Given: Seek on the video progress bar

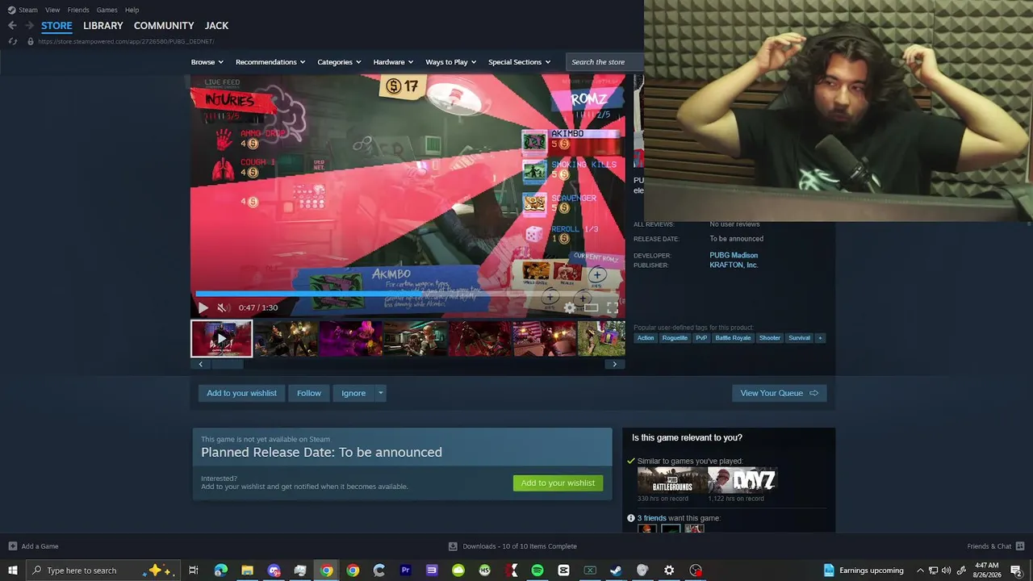Looking at the screenshot, I should click(x=408, y=294).
